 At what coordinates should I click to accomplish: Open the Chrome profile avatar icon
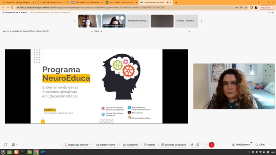click(256, 8)
